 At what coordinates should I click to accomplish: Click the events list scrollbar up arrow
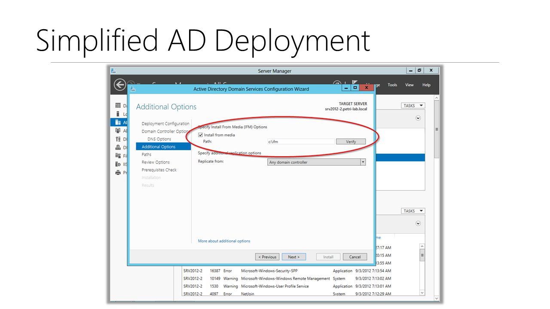(422, 246)
